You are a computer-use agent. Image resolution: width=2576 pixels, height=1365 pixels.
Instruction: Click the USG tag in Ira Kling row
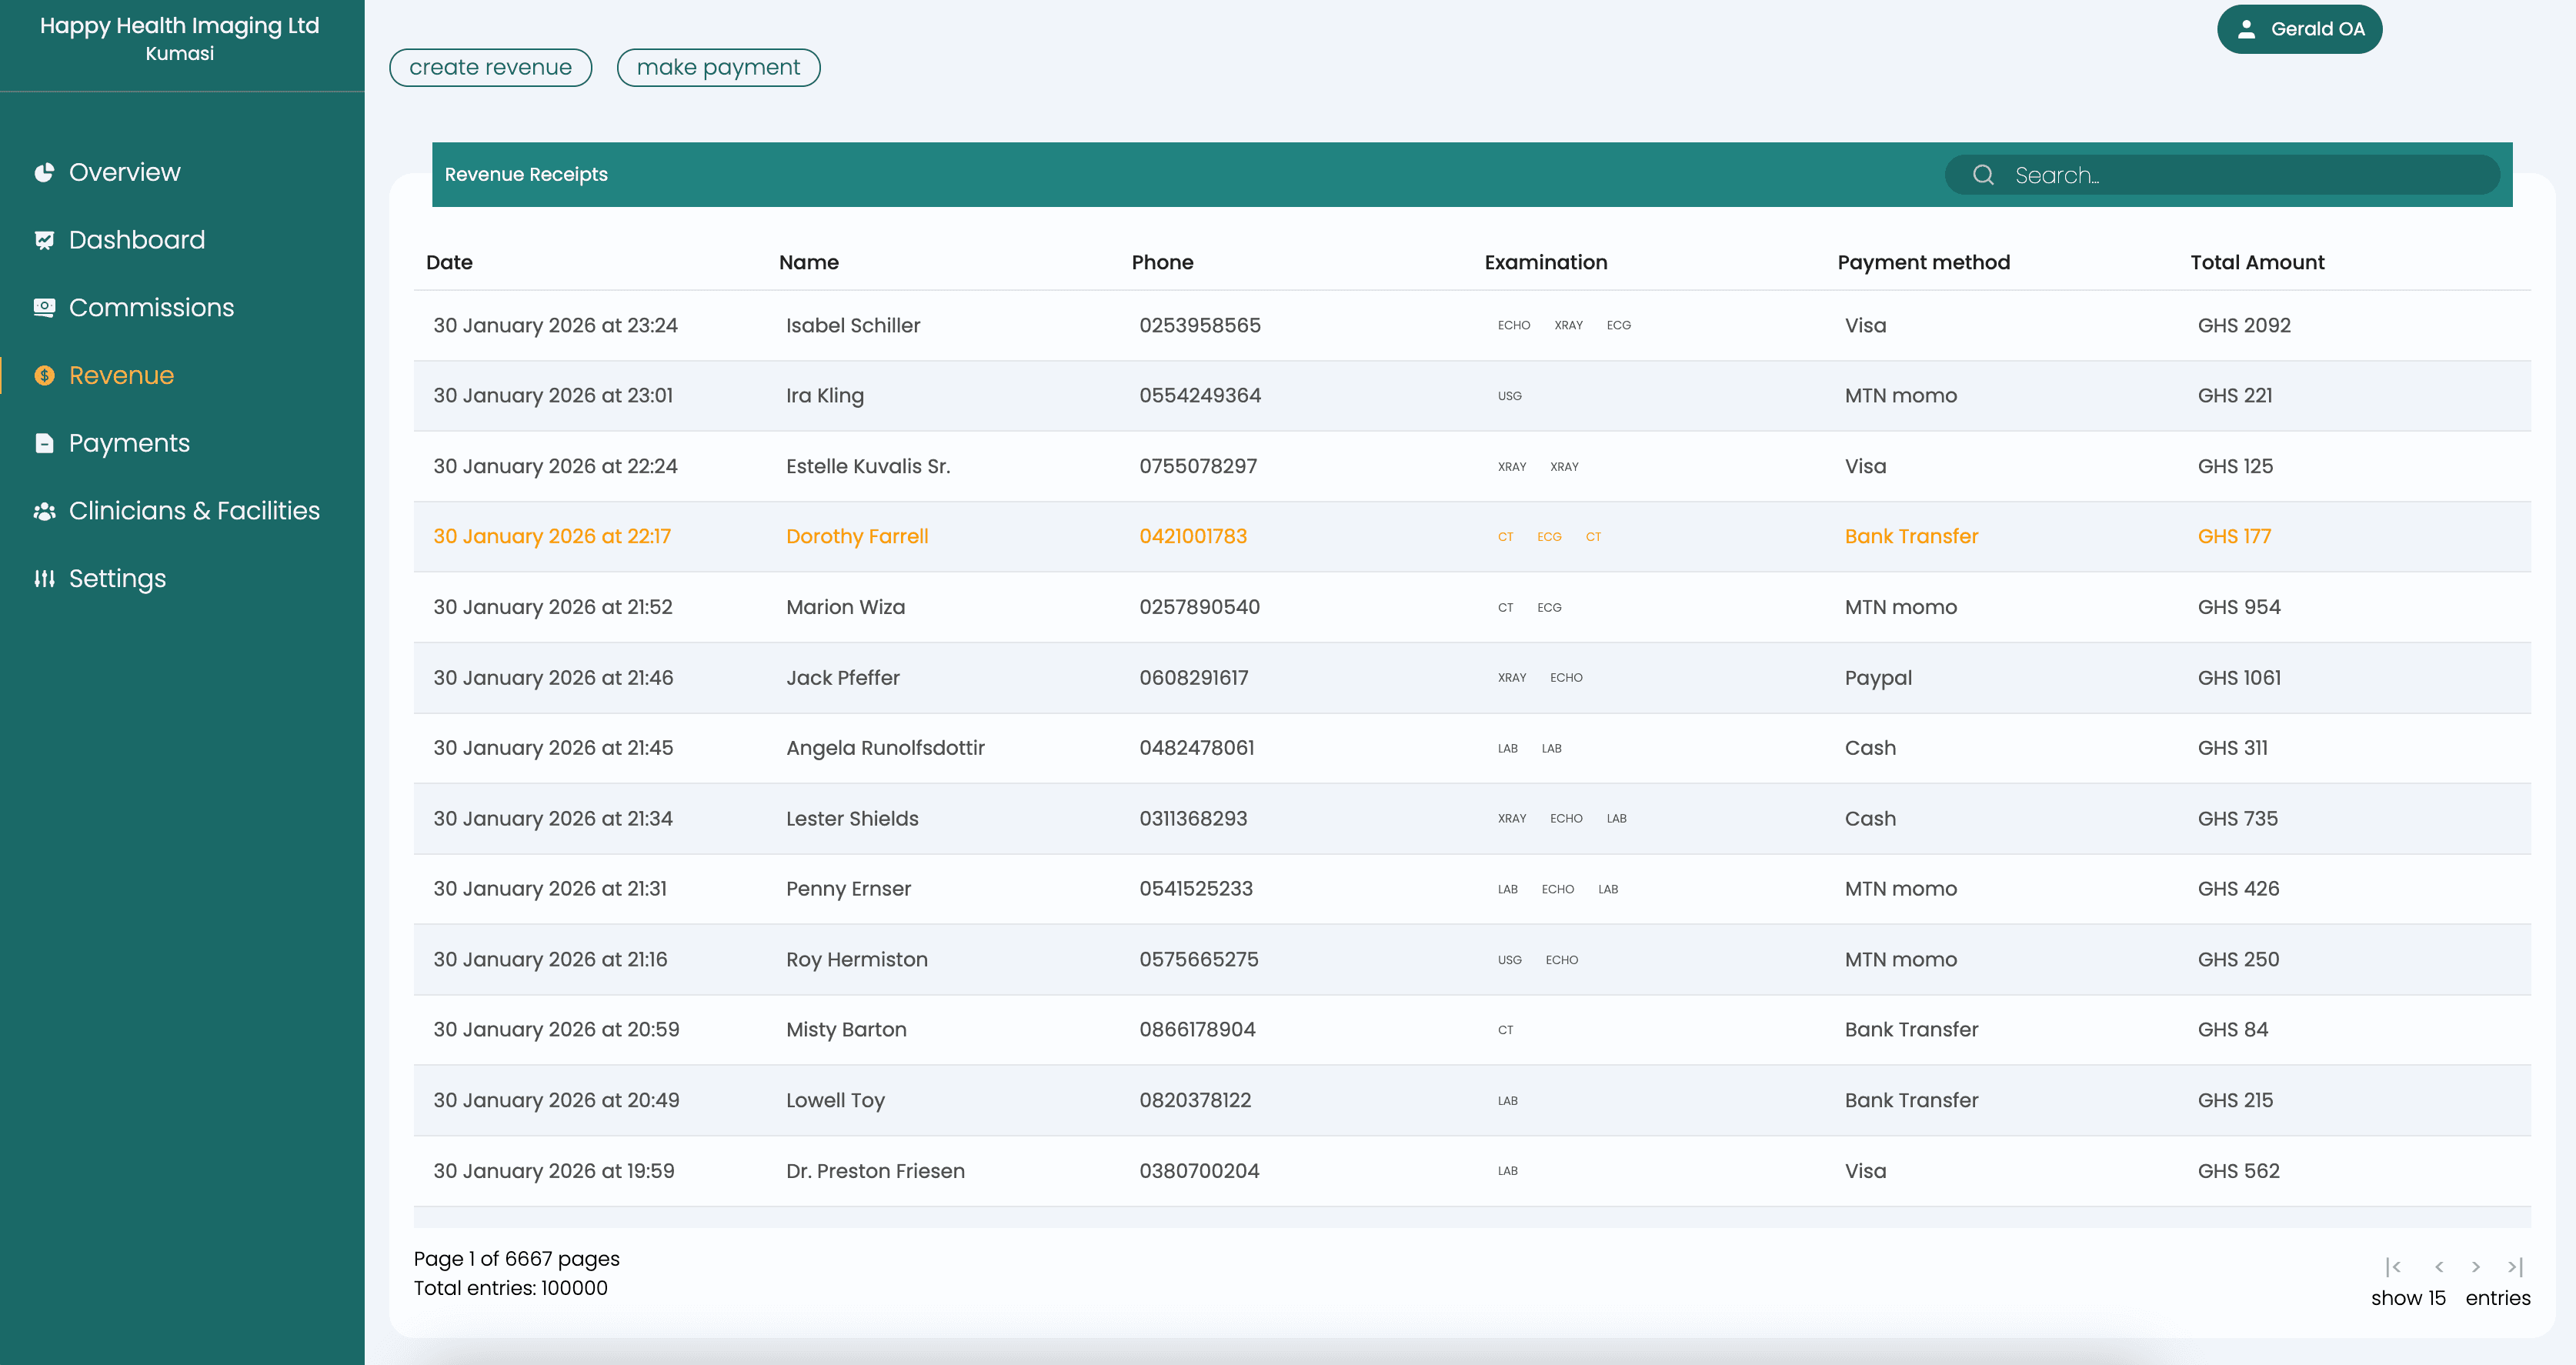click(x=1510, y=396)
